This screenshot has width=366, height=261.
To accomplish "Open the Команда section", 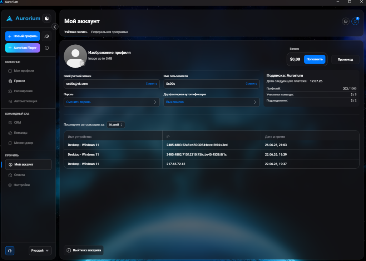I will 20,133.
